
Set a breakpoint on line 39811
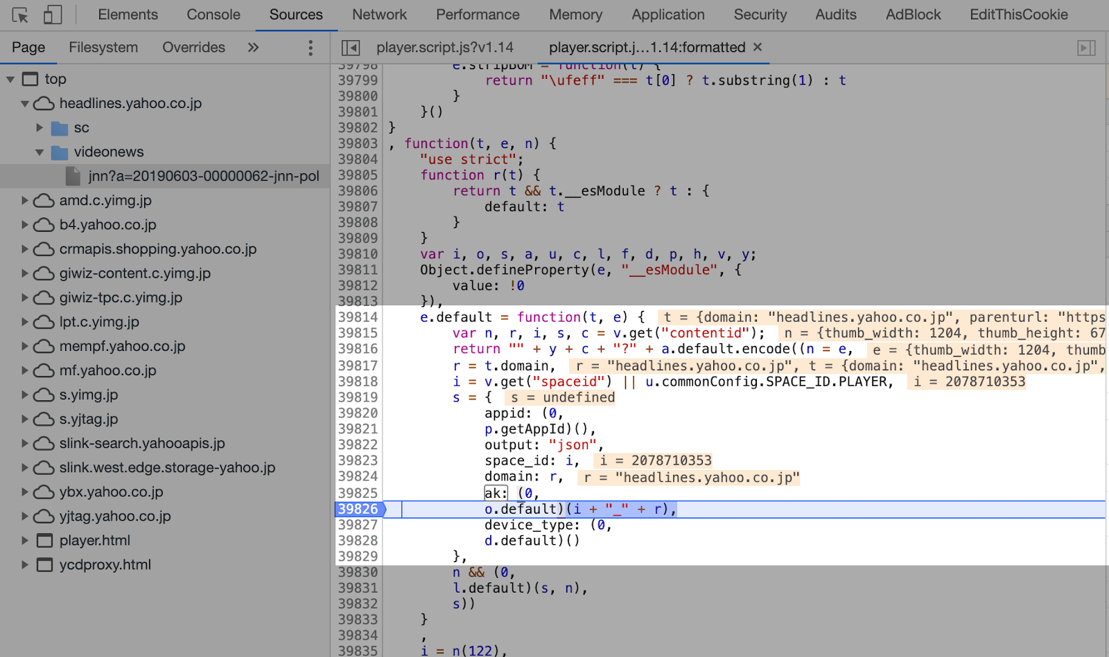click(x=358, y=270)
